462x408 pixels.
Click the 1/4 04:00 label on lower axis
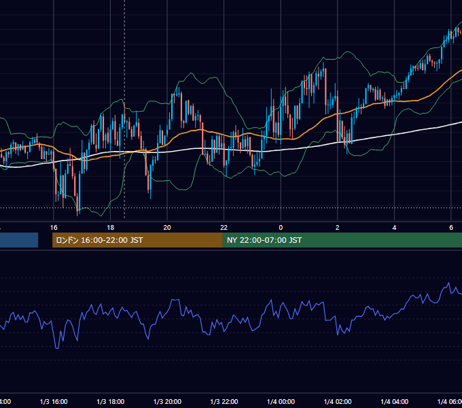point(395,401)
